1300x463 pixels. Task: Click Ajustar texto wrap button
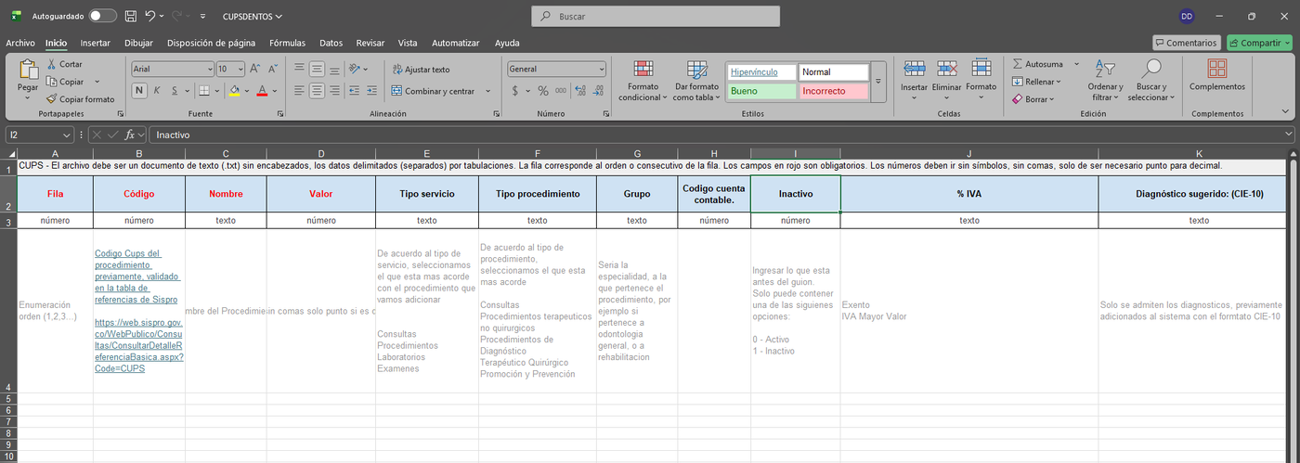click(422, 69)
